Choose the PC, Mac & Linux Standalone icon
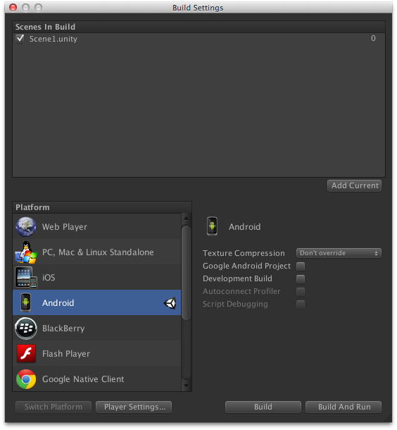The height and width of the screenshot is (430, 397). pos(26,252)
